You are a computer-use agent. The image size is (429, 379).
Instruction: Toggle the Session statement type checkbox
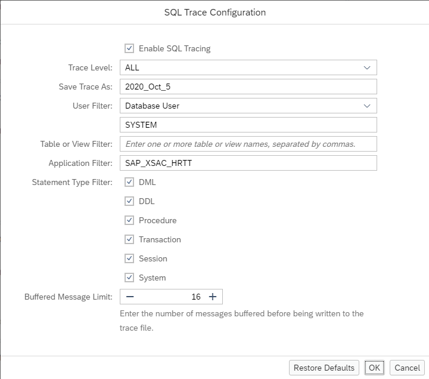click(129, 258)
